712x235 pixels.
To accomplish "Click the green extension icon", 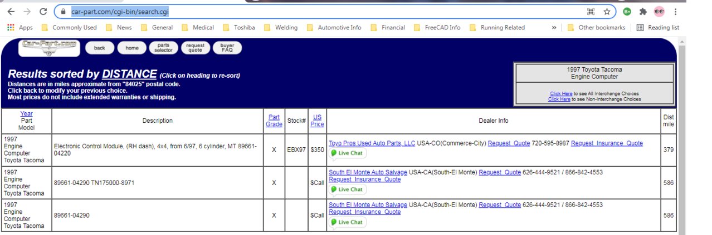I will point(627,11).
